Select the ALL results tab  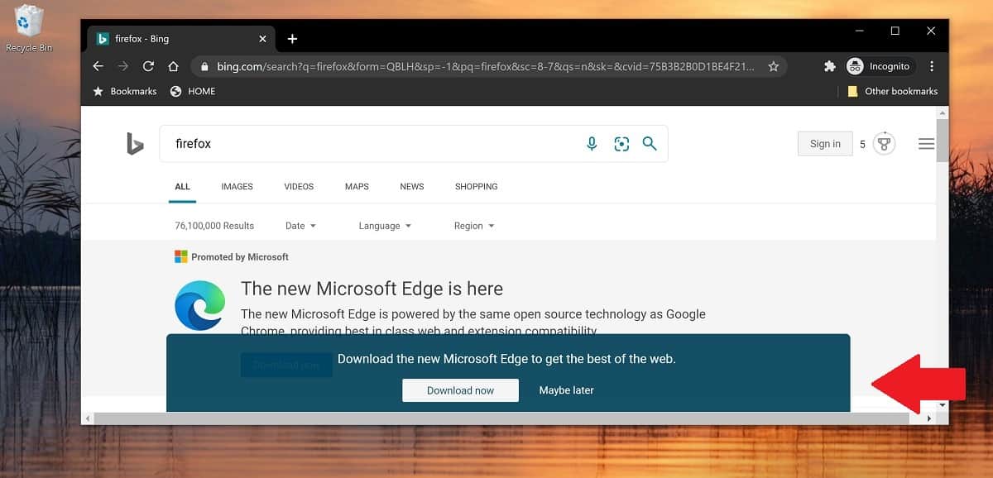click(182, 187)
